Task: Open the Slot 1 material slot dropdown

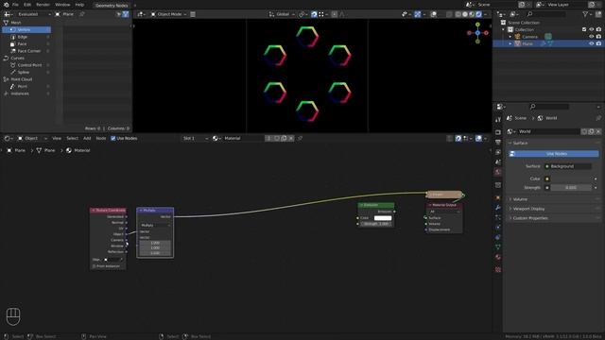Action: (x=195, y=139)
